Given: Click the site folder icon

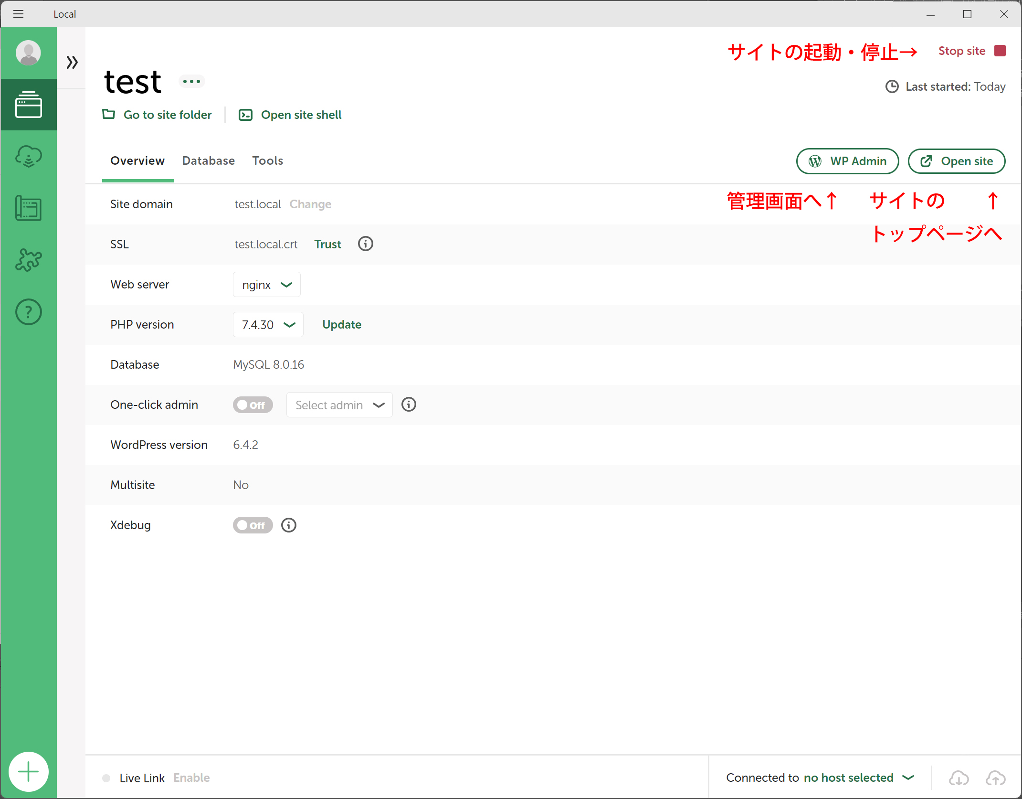Looking at the screenshot, I should [109, 114].
